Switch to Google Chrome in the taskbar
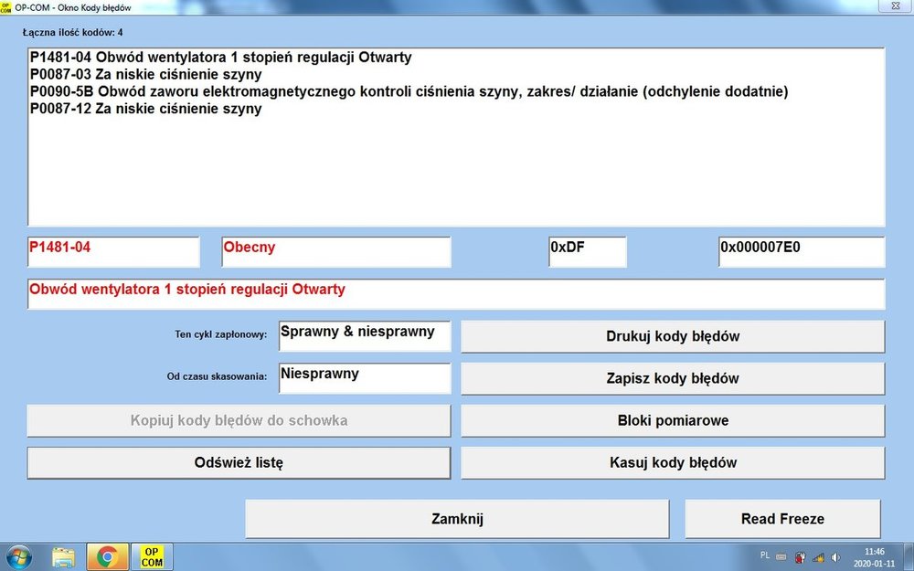 (x=107, y=556)
